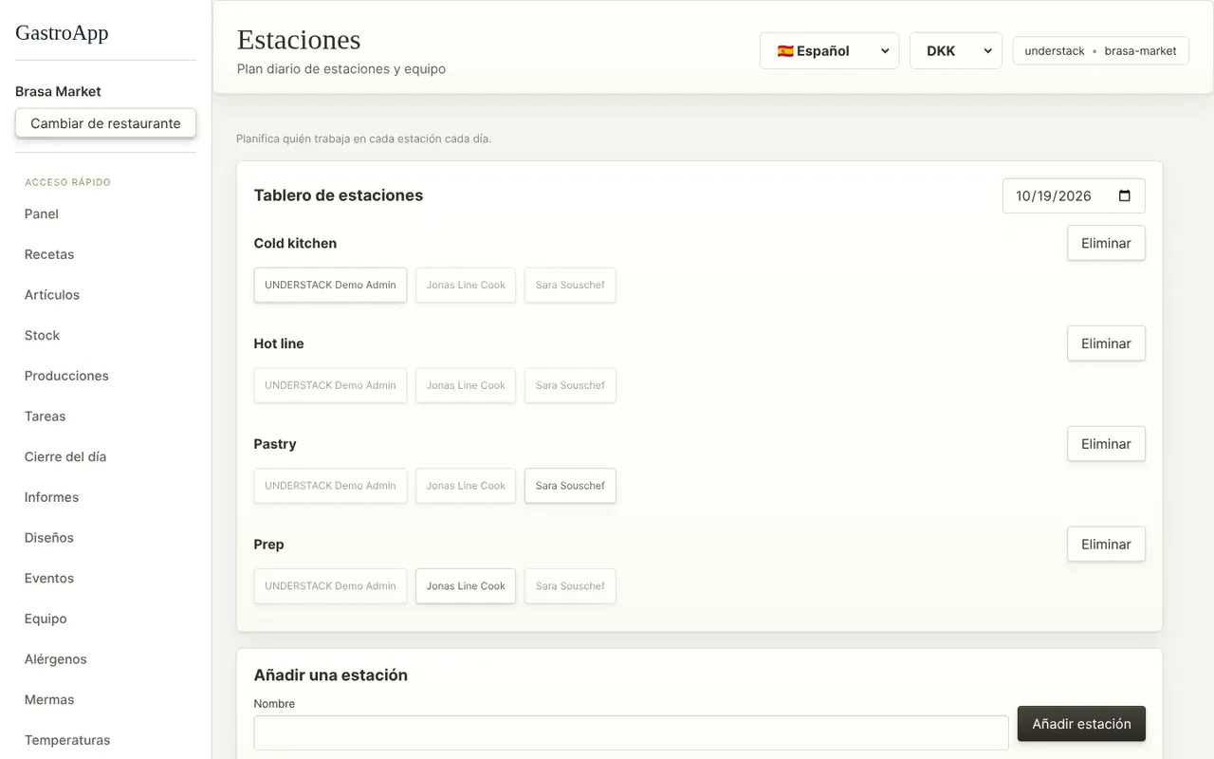Assign Sara Souschef to Hot line

click(x=570, y=386)
